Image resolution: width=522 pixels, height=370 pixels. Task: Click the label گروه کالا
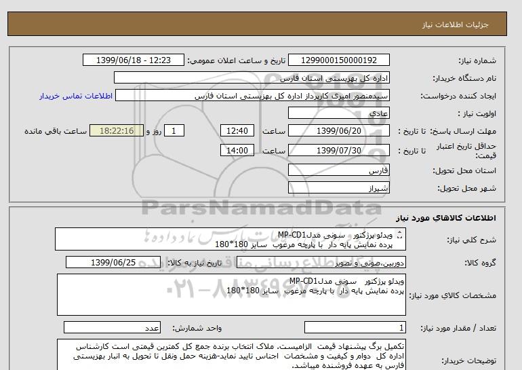481,263
